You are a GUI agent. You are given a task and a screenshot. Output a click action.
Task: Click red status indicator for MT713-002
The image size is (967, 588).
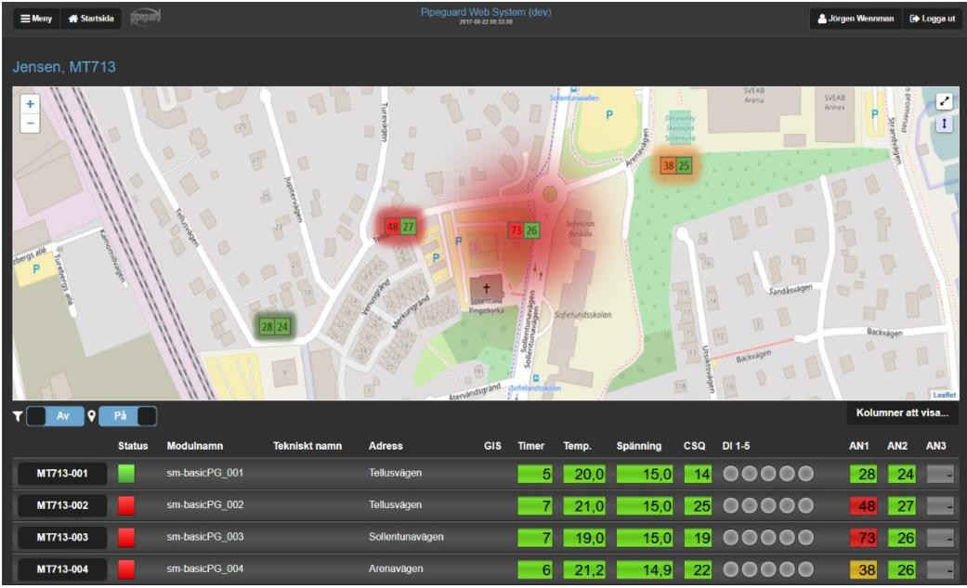125,505
